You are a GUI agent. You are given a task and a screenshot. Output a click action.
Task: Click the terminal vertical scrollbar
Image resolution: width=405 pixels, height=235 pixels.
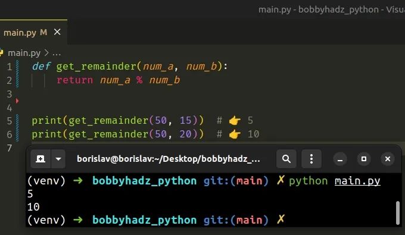click(x=398, y=213)
